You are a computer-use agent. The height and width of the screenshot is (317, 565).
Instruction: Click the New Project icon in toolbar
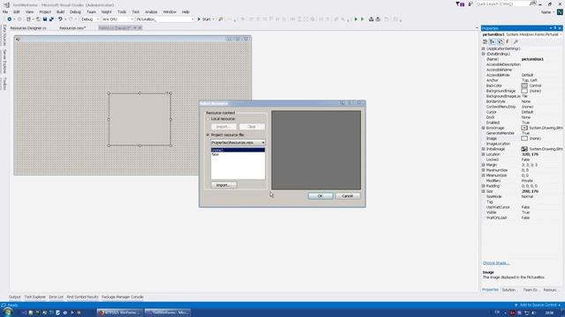click(x=28, y=19)
